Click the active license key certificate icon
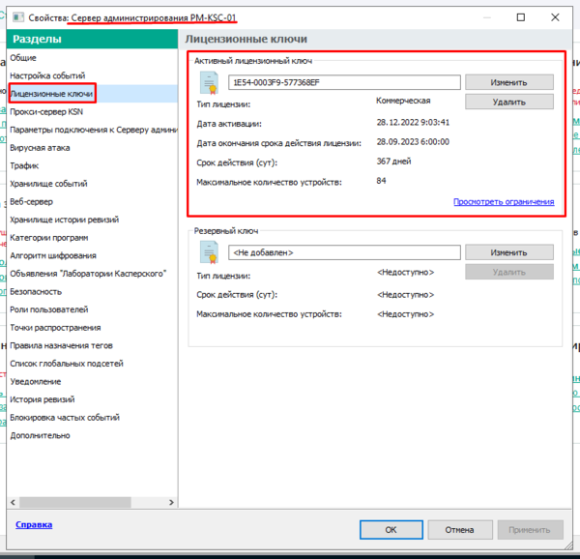The image size is (580, 559). (x=210, y=82)
